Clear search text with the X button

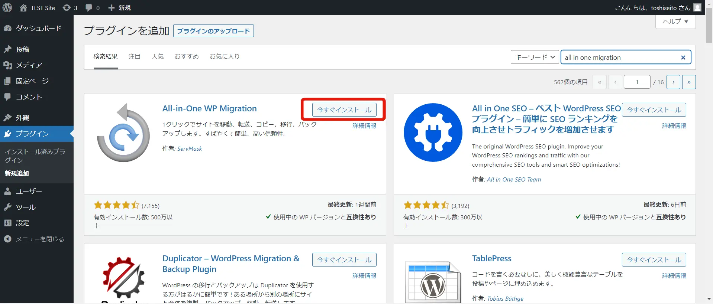pos(683,58)
